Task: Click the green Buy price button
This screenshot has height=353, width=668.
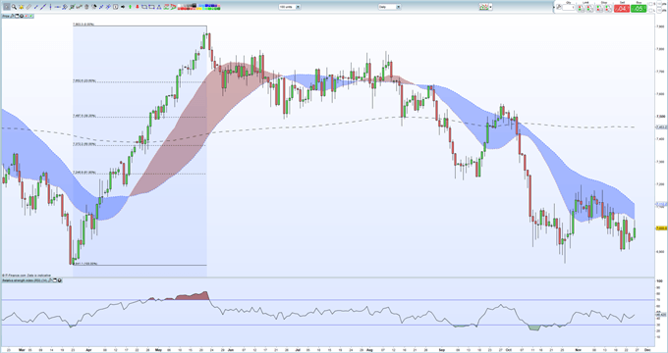Action: [639, 8]
